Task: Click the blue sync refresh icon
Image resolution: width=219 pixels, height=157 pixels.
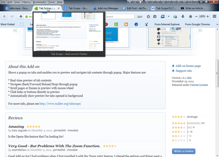Action: 163,17
